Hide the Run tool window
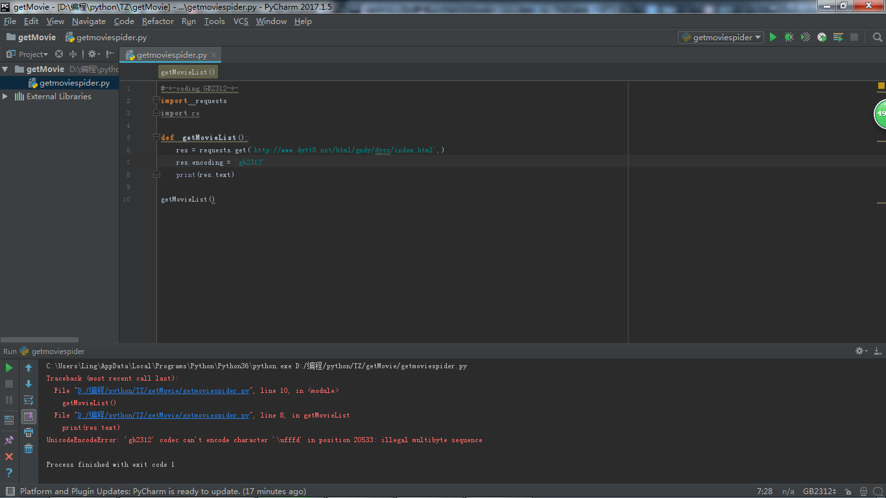This screenshot has width=886, height=498. 878,351
